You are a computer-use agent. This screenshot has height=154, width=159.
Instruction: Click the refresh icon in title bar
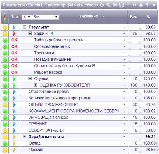point(102,5)
